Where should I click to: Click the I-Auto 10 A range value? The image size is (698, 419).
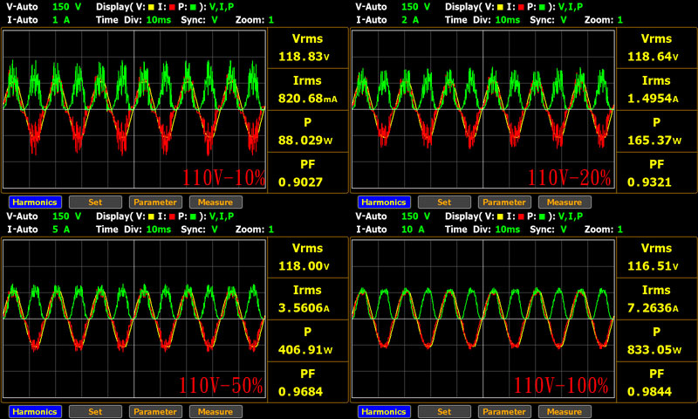pos(413,230)
